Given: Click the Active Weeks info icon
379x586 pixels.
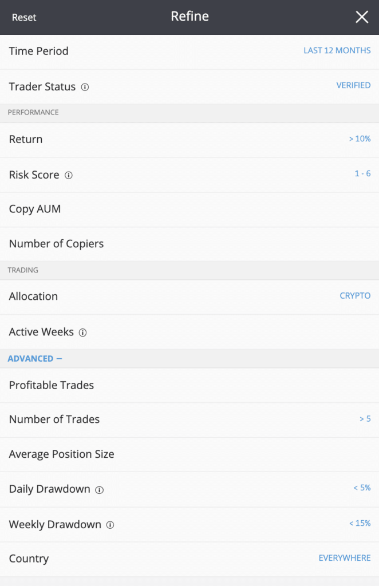Looking at the screenshot, I should tap(82, 332).
